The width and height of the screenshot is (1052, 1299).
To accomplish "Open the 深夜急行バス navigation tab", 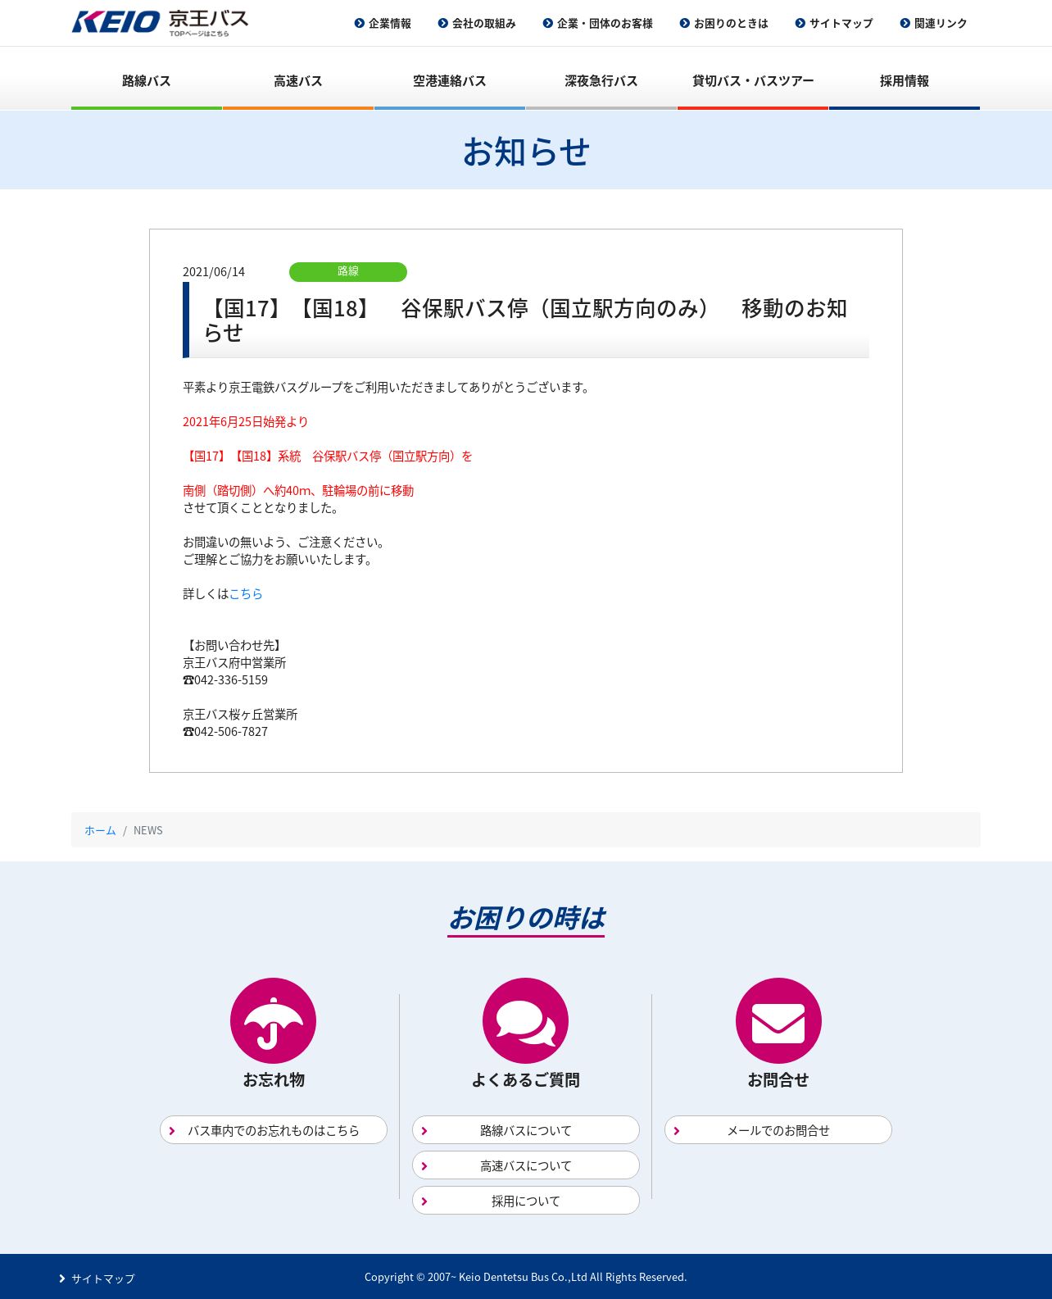I will [601, 80].
